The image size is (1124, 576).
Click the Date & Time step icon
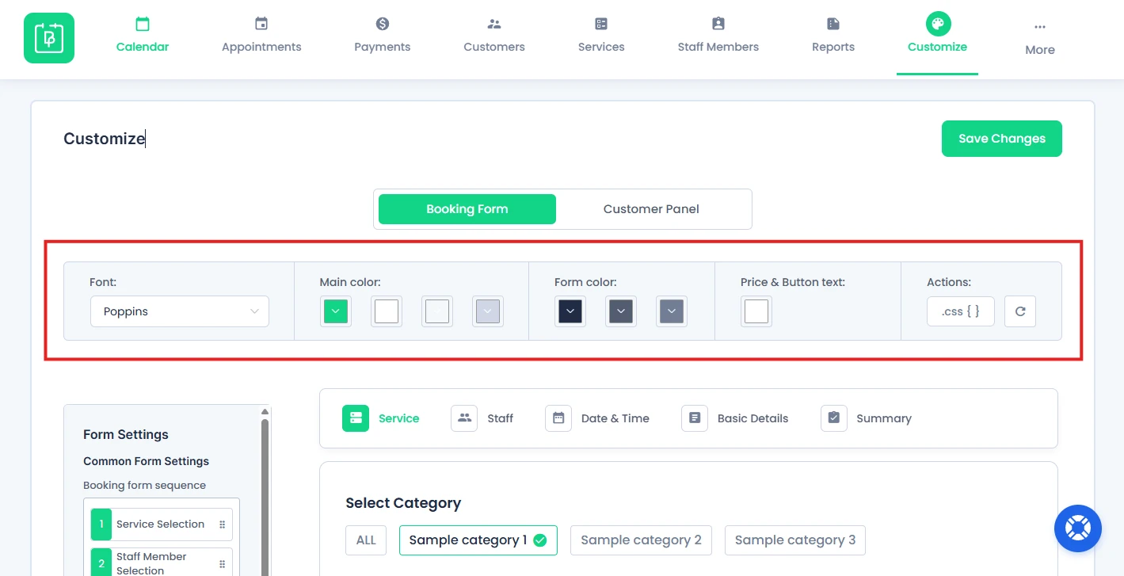point(558,418)
